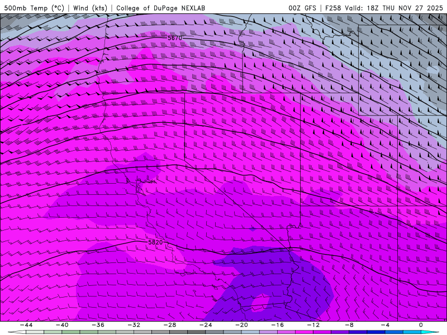
Task: Click the -24 color scale label
Action: 206,325
